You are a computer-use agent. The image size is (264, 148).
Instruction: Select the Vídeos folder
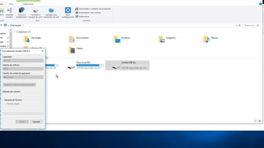coord(75,50)
